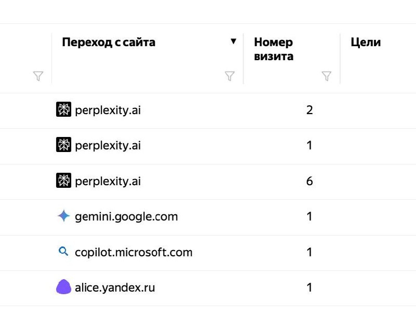Click the Цели column header
This screenshot has height=317, width=416.
click(366, 43)
